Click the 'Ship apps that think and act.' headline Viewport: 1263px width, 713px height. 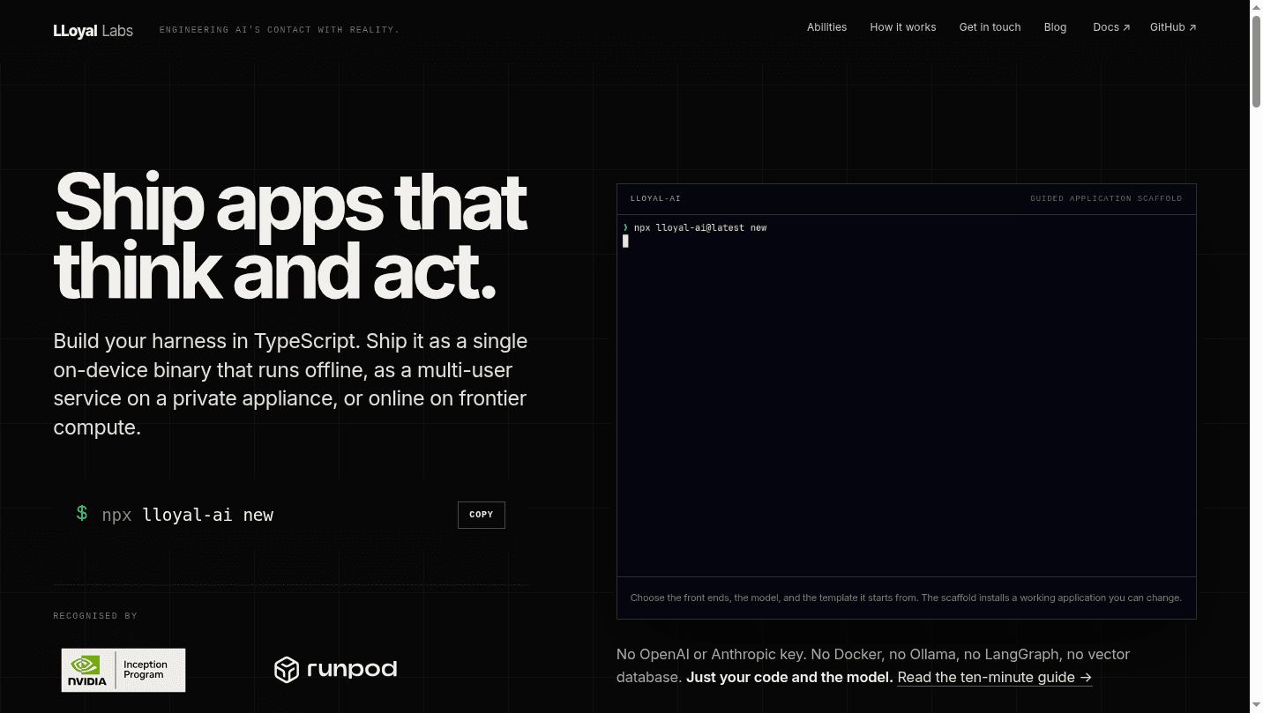(x=290, y=236)
